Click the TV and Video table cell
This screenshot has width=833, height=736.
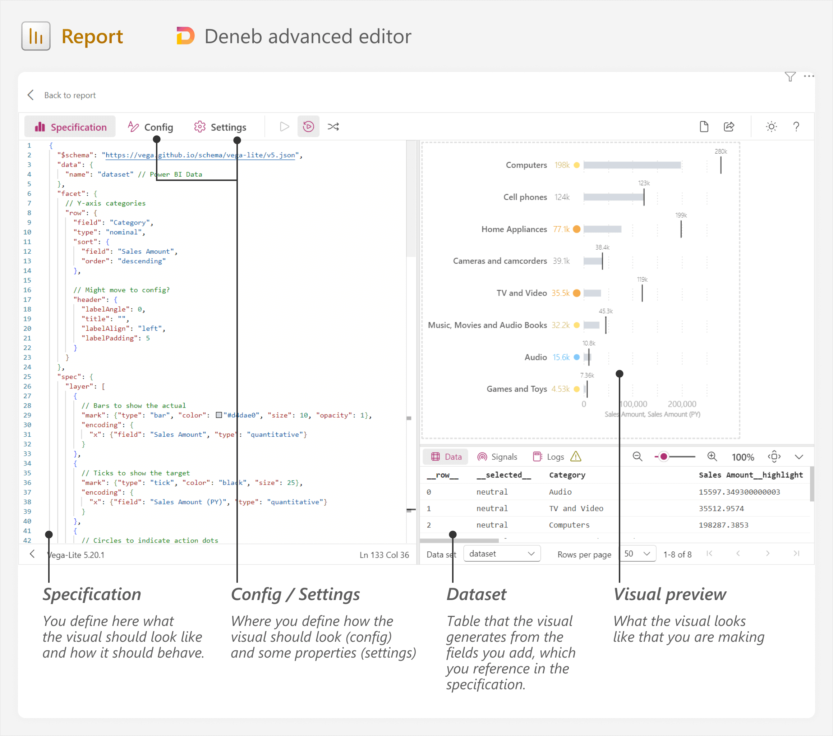click(x=576, y=508)
